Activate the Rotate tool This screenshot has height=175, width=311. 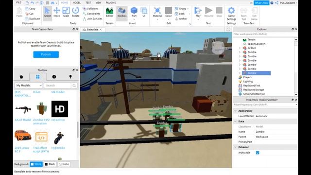click(76, 12)
